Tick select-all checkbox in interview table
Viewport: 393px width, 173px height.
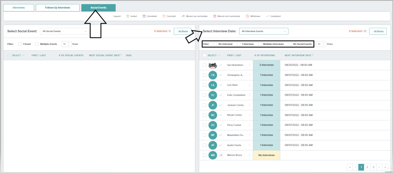pos(205,55)
